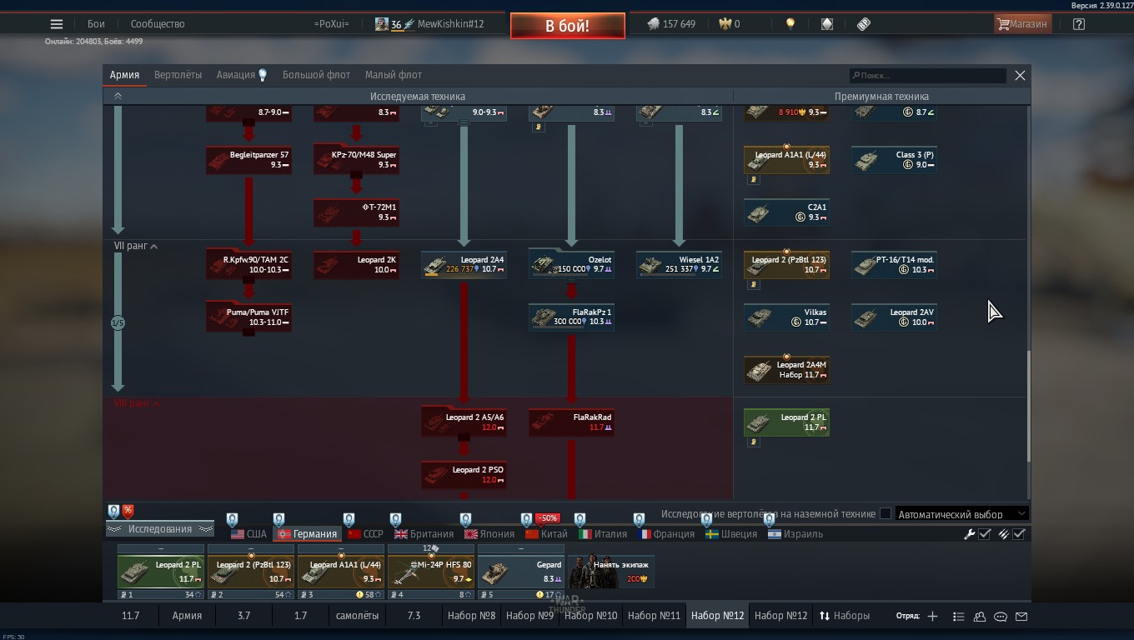Open the shop cart Магазин
This screenshot has width=1134, height=640.
(1022, 24)
